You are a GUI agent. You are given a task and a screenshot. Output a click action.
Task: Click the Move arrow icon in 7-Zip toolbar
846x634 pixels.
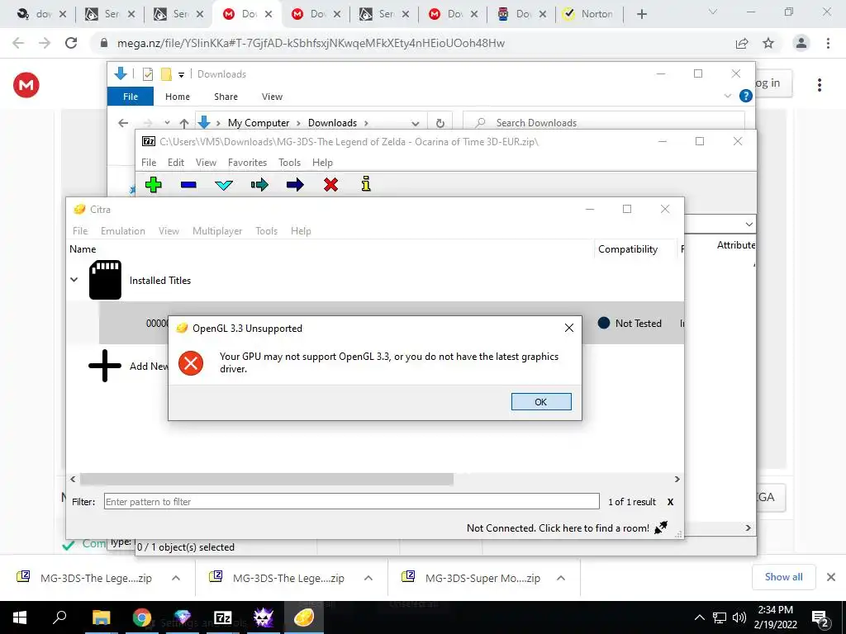click(295, 185)
